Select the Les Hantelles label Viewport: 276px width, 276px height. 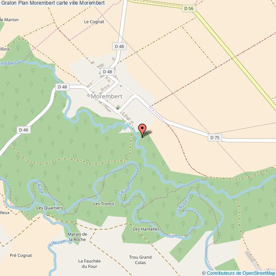(x=146, y=229)
